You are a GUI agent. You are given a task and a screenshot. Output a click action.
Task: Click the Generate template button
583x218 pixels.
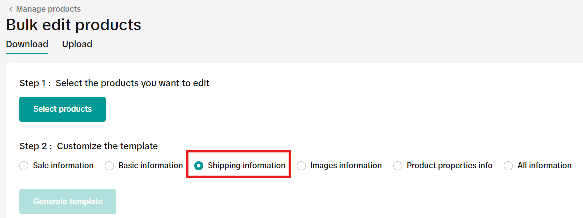68,202
